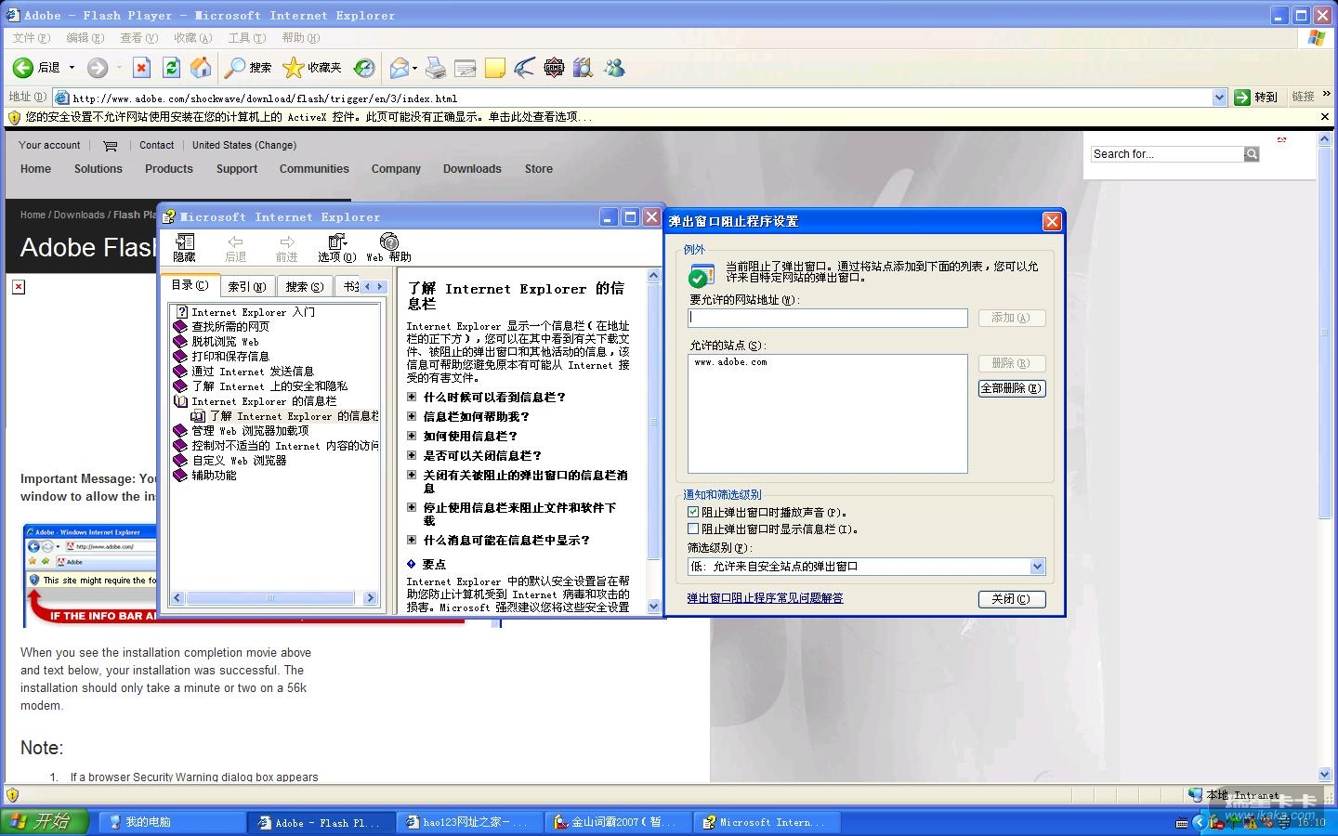Click the GAME toolbar icon

[x=555, y=68]
